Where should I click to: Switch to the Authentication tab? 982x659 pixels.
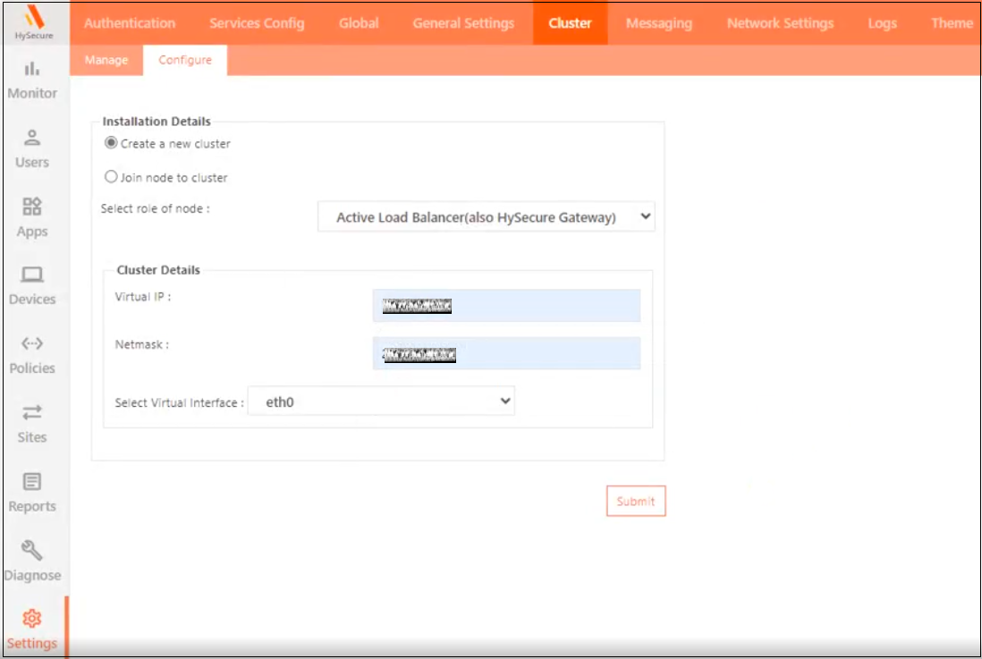[130, 23]
